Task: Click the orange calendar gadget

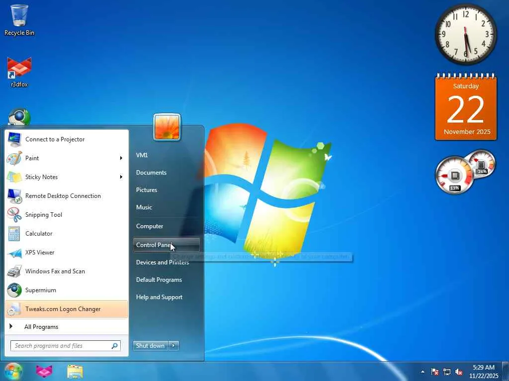Action: click(466, 107)
